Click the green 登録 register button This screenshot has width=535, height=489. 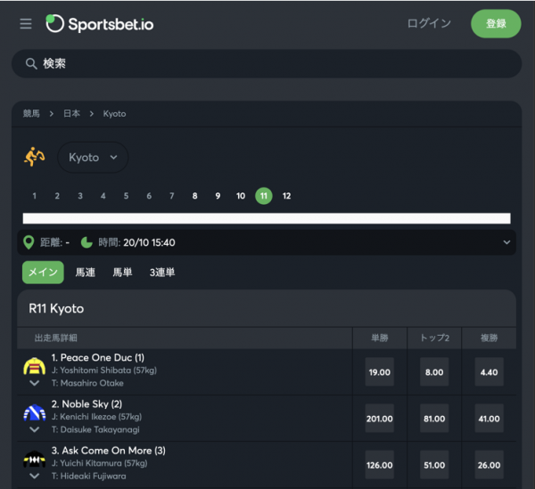496,23
